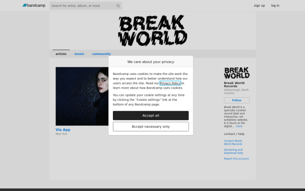
Task: Click the Hillsborough, North Carolina location text
Action: click(236, 92)
